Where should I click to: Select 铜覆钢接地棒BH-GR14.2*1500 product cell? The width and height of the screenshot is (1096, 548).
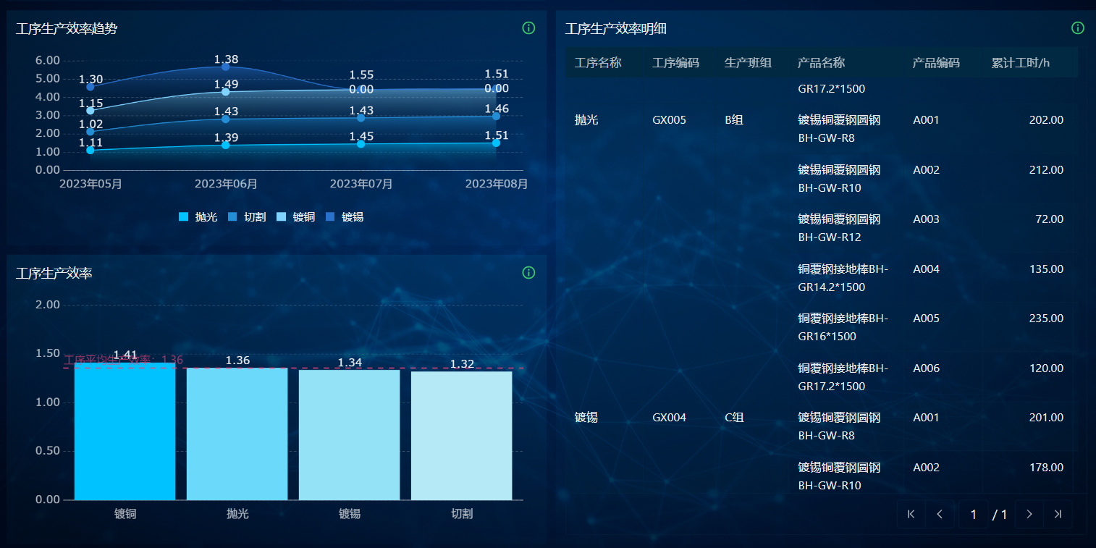(x=843, y=278)
